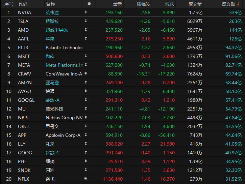
Task: Sort by 涨幅% column header
Action: pyautogui.click(x=143, y=4)
